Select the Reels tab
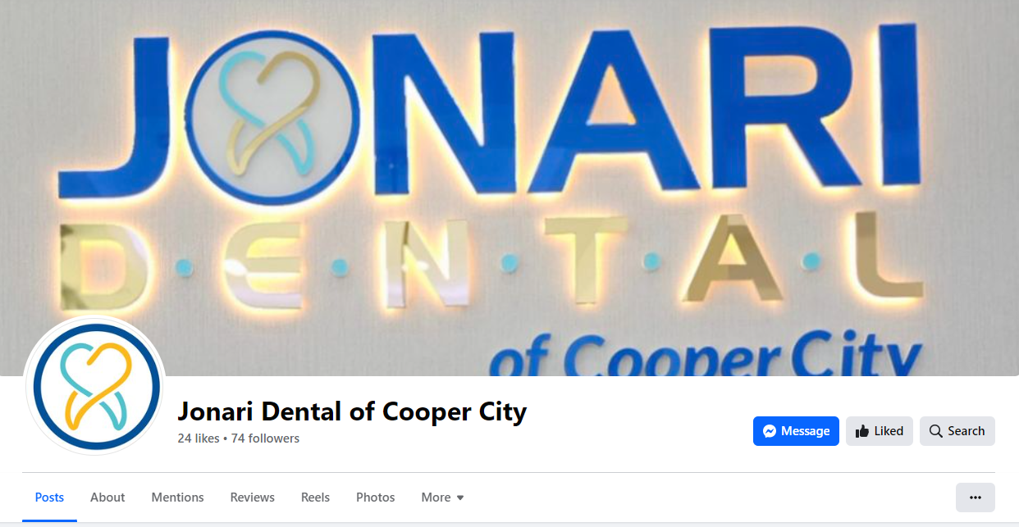The height and width of the screenshot is (527, 1019). tap(315, 497)
